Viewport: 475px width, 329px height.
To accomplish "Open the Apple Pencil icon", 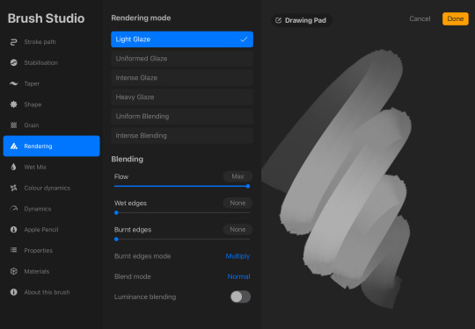I will [13, 230].
